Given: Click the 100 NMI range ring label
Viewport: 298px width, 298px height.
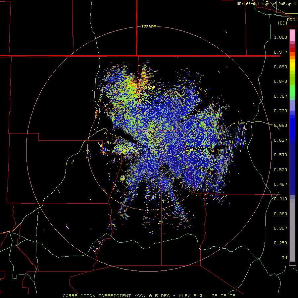Looking at the screenshot, I should click(149, 26).
